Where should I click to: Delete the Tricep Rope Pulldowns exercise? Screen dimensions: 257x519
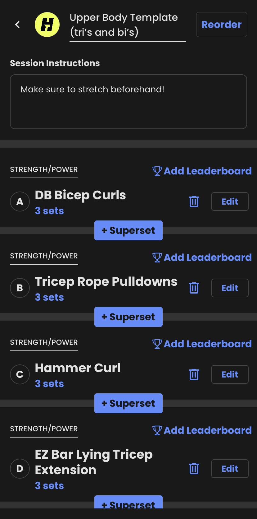click(194, 288)
